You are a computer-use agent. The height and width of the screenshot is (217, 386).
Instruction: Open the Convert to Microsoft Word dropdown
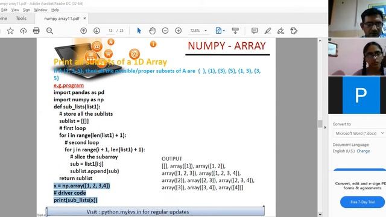pyautogui.click(x=359, y=133)
